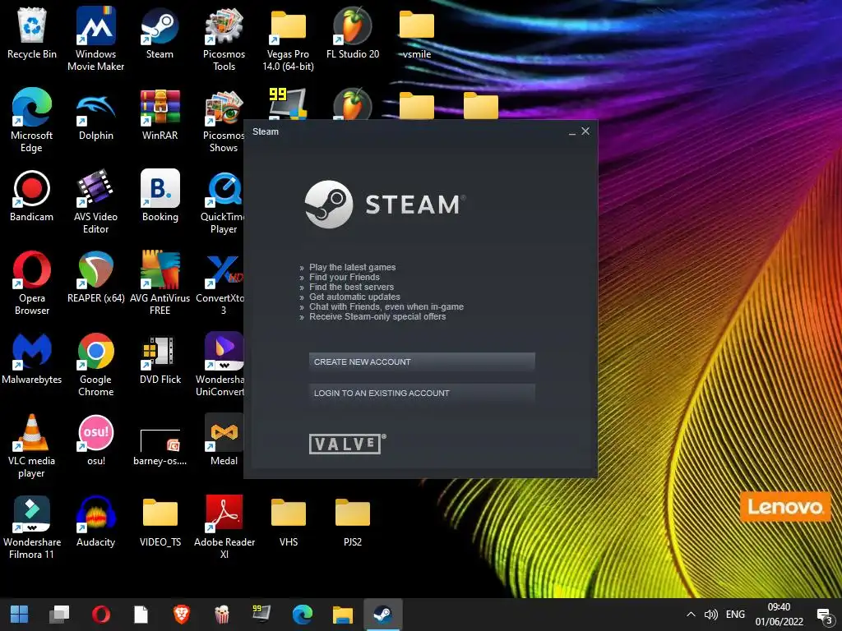Image resolution: width=842 pixels, height=631 pixels.
Task: Select AVS Video Editor icon
Action: click(x=95, y=202)
